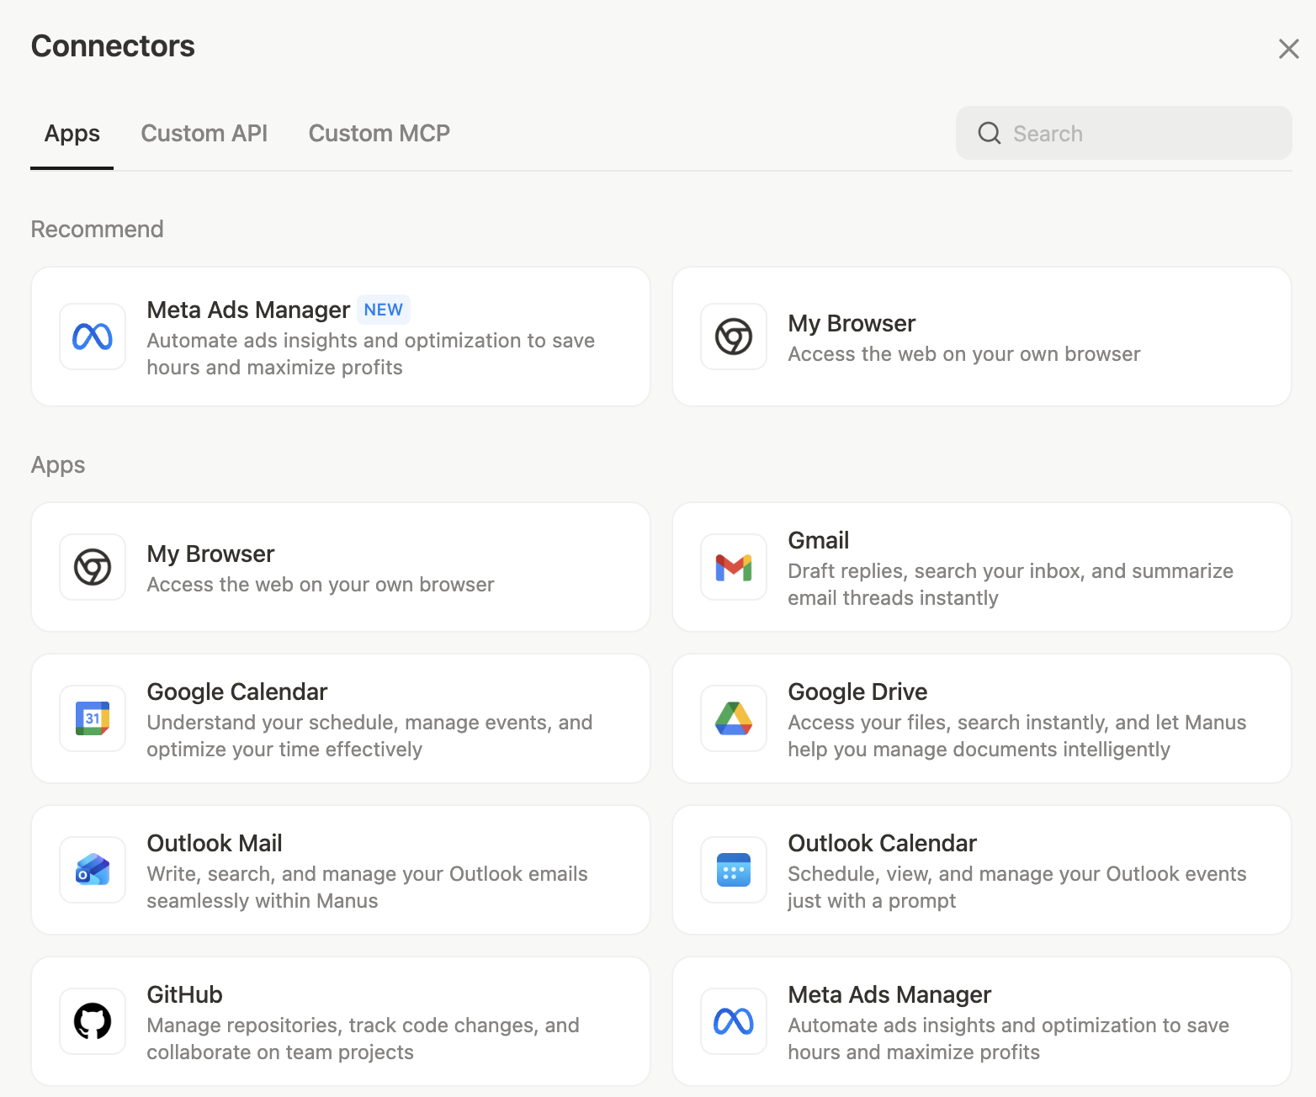
Task: Click the Chrome icon under Apps section
Action: (x=93, y=567)
